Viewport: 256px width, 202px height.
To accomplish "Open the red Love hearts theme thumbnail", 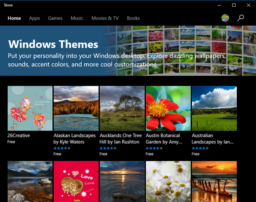I will pyautogui.click(x=76, y=182).
